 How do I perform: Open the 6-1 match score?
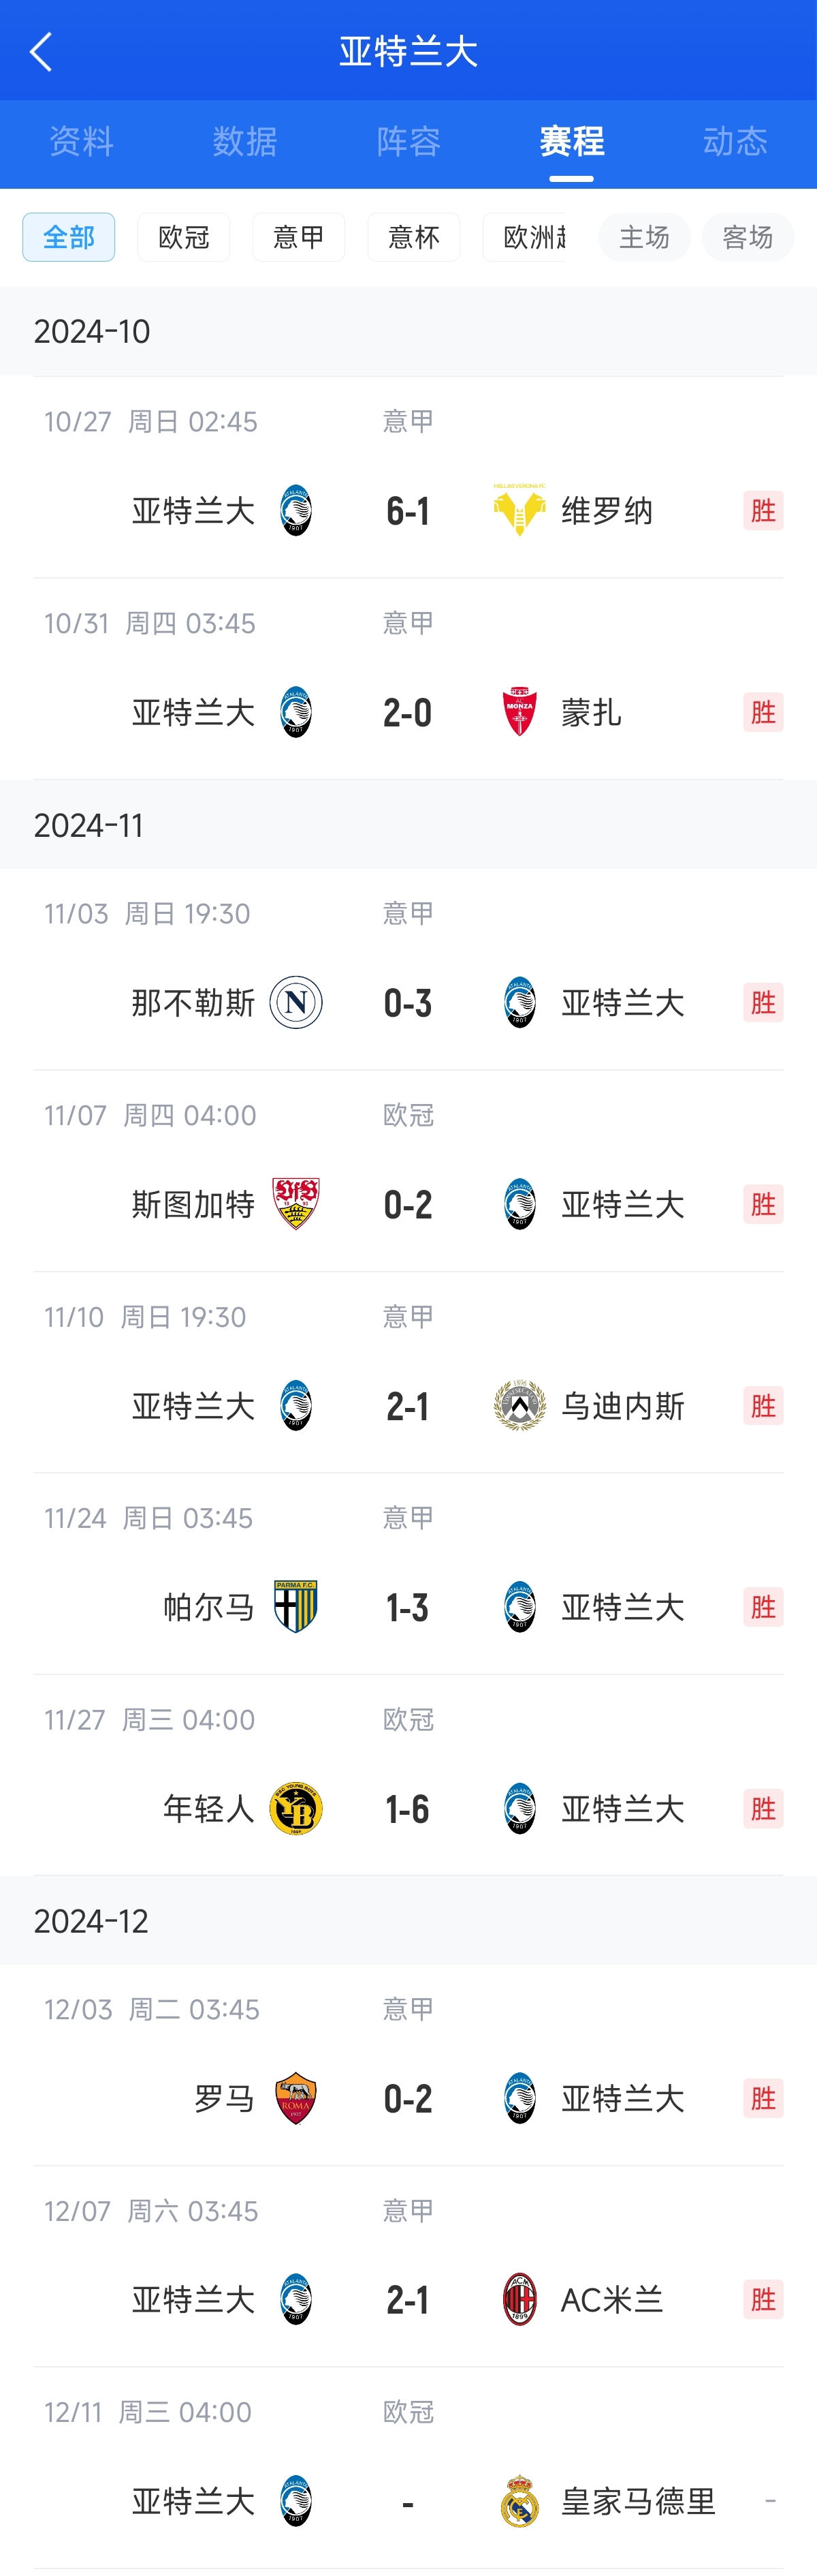(408, 511)
